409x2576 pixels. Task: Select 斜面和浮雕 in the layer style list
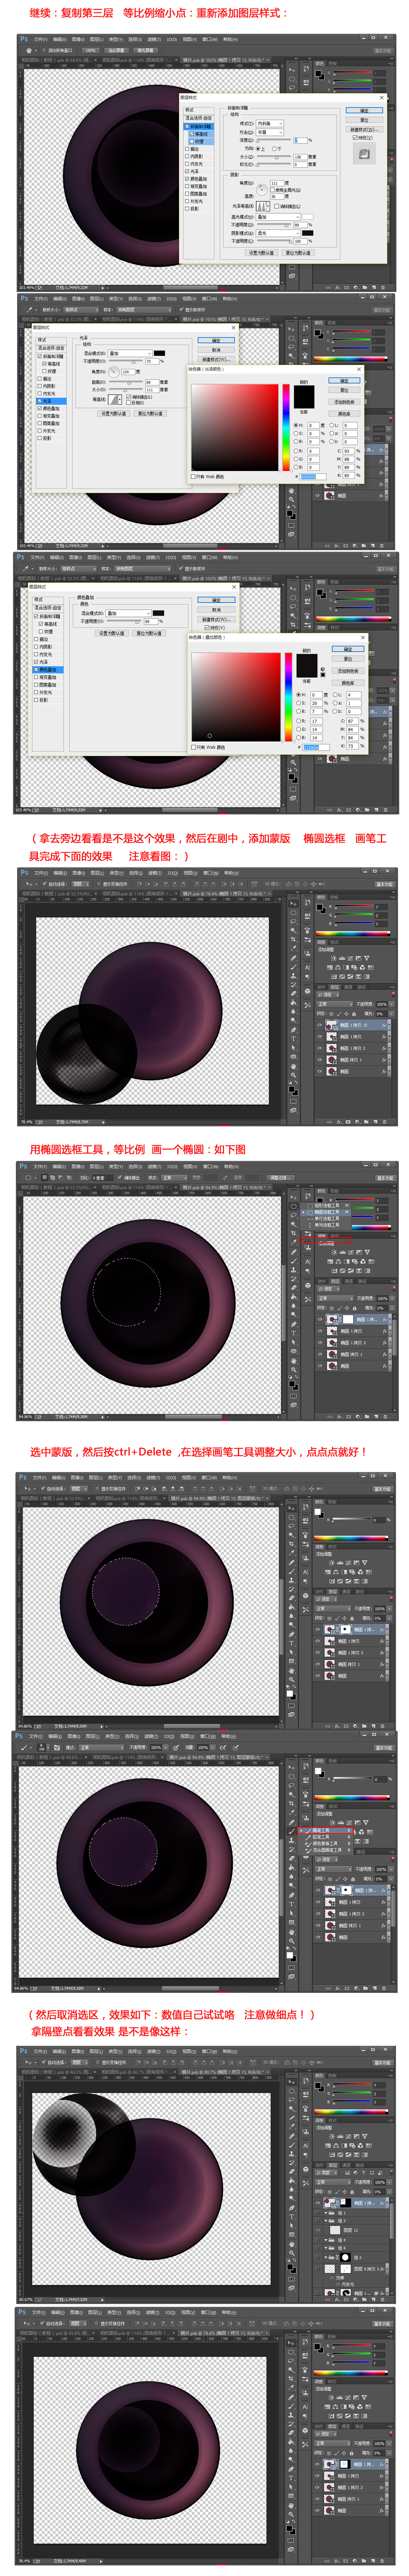[199, 127]
